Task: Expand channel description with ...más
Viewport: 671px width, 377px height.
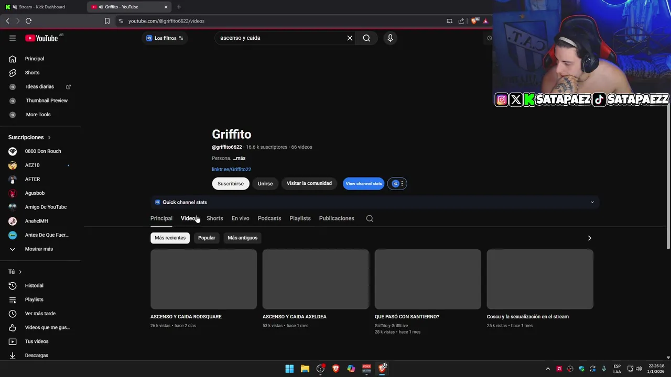Action: [239, 158]
